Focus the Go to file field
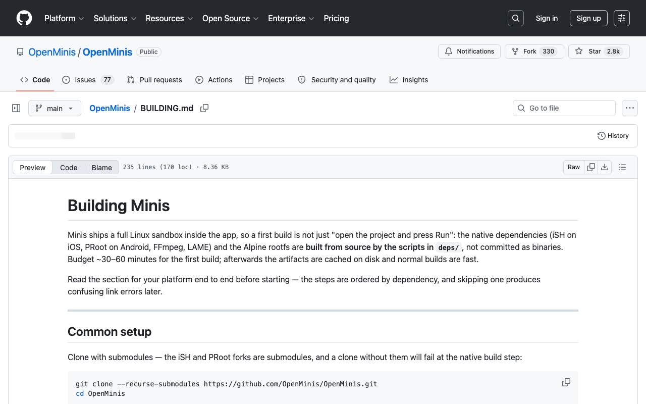The width and height of the screenshot is (646, 404). (x=564, y=108)
